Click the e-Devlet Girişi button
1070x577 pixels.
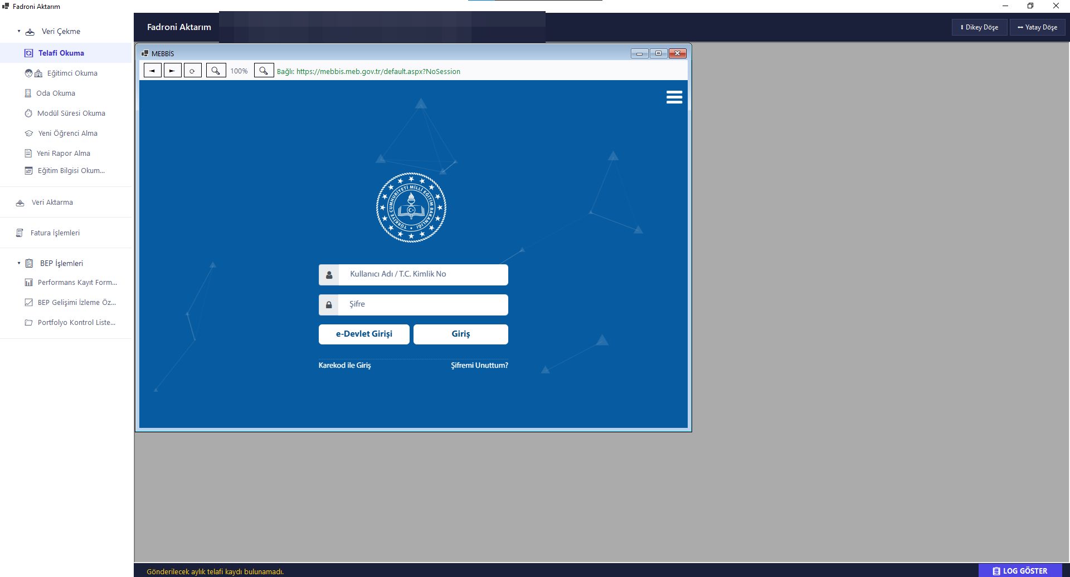pos(364,334)
